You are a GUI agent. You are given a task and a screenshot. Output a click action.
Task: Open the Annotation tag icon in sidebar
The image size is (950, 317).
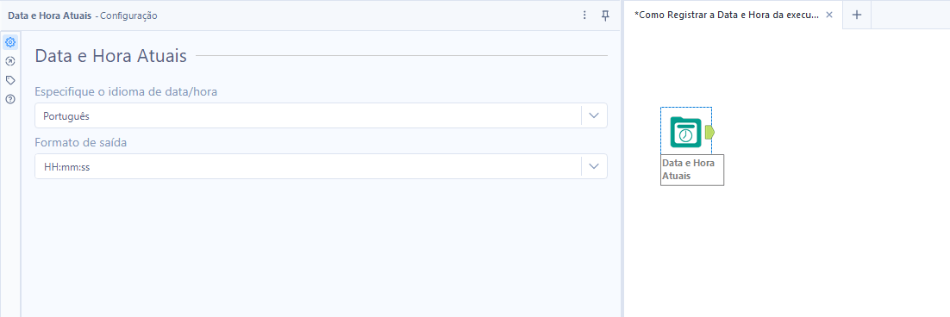[x=9, y=80]
